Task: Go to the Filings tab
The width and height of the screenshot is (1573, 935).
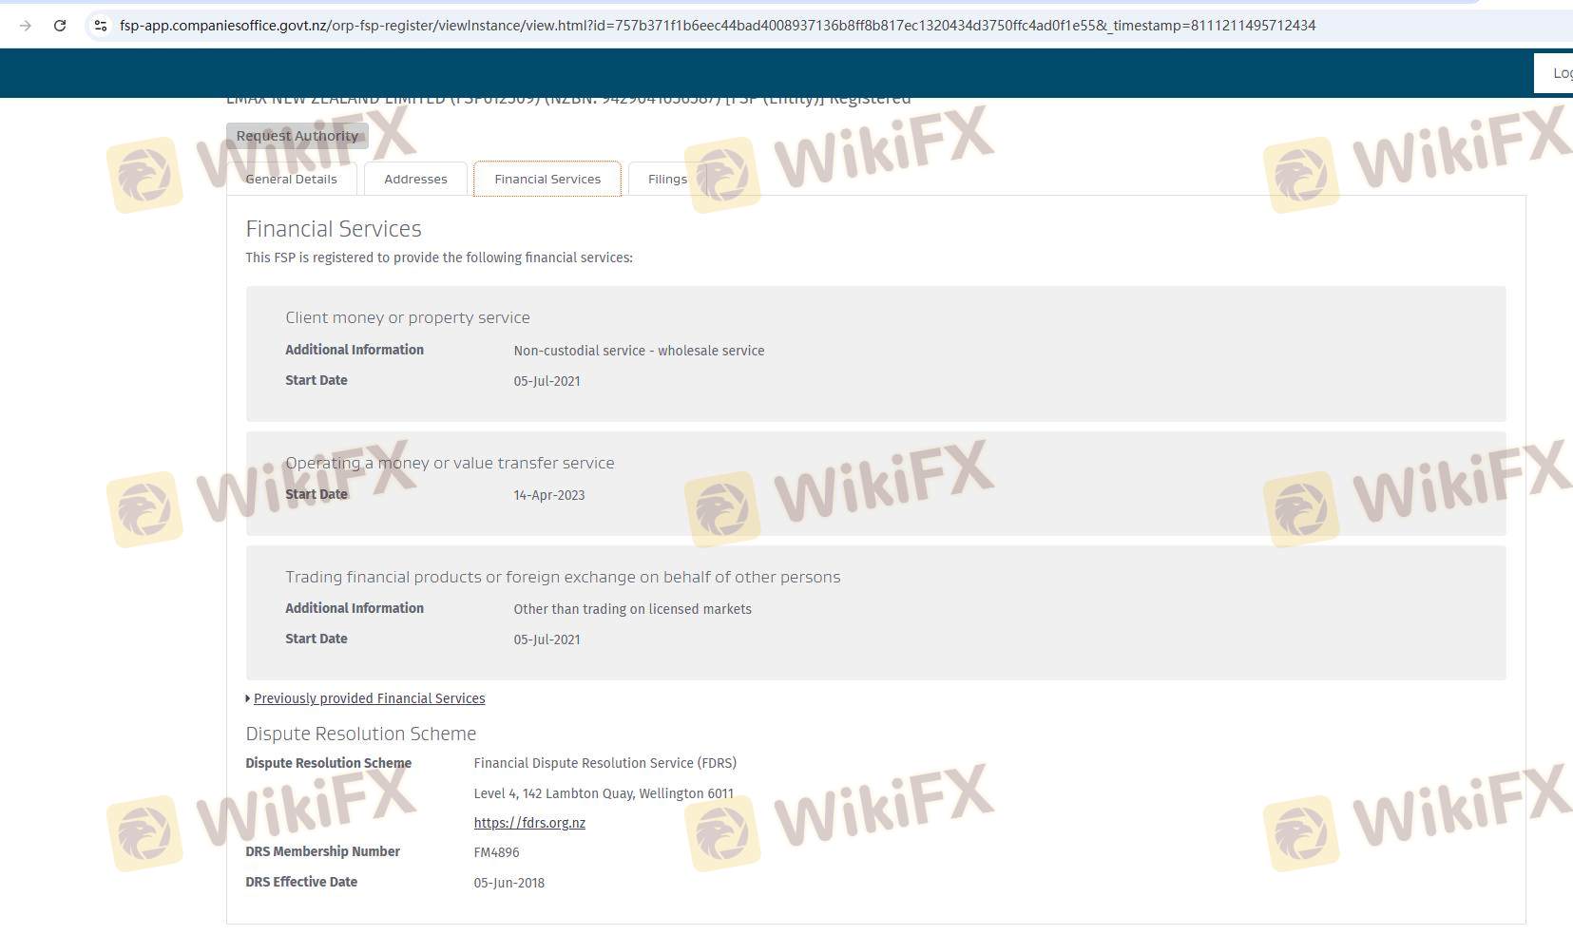Action: click(x=667, y=179)
